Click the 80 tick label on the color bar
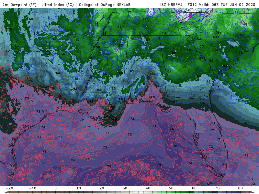The image size is (259, 194). 241,188
